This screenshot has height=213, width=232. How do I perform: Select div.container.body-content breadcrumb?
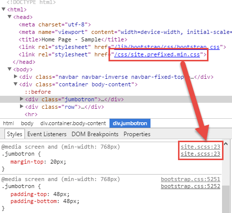tap(73, 123)
